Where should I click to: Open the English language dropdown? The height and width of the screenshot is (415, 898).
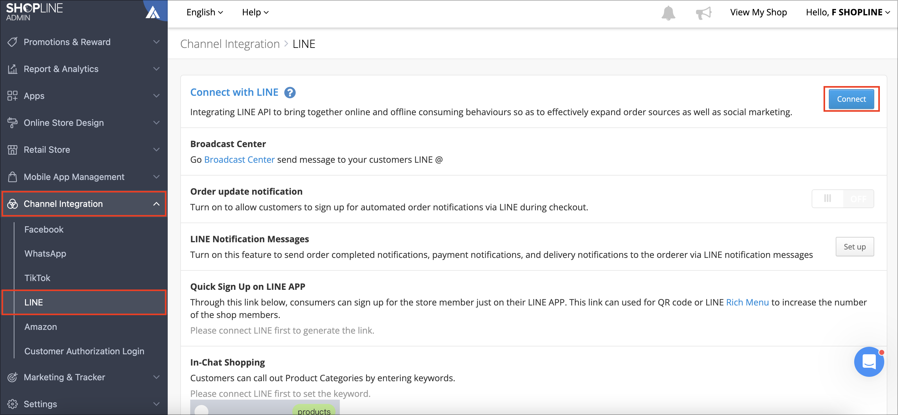pyautogui.click(x=204, y=12)
